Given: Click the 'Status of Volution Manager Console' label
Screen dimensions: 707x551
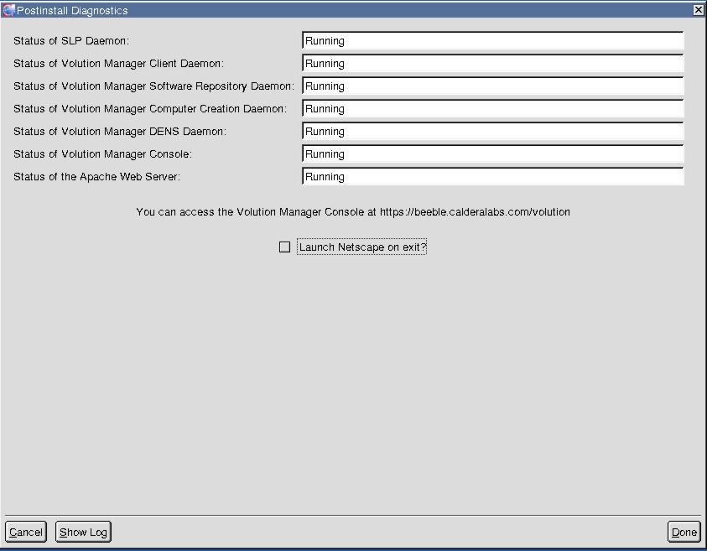Looking at the screenshot, I should pos(102,154).
